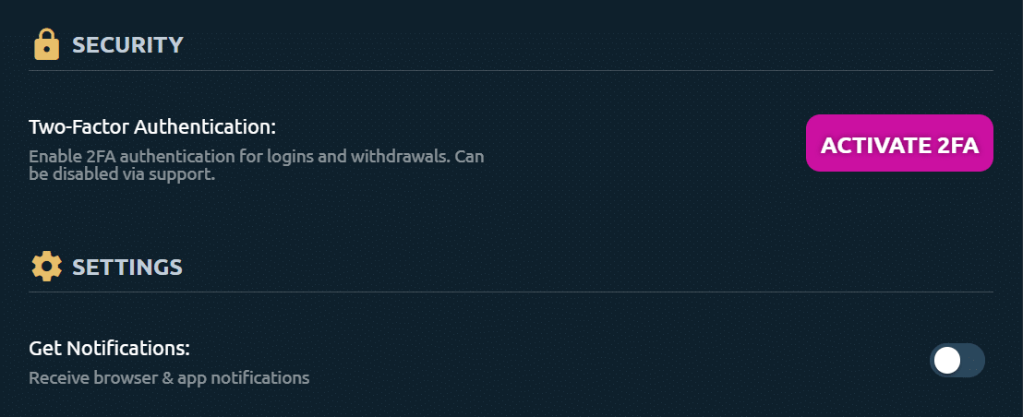The image size is (1023, 417).
Task: Click the word 'ACTIVATE' on the pink button
Action: [874, 146]
